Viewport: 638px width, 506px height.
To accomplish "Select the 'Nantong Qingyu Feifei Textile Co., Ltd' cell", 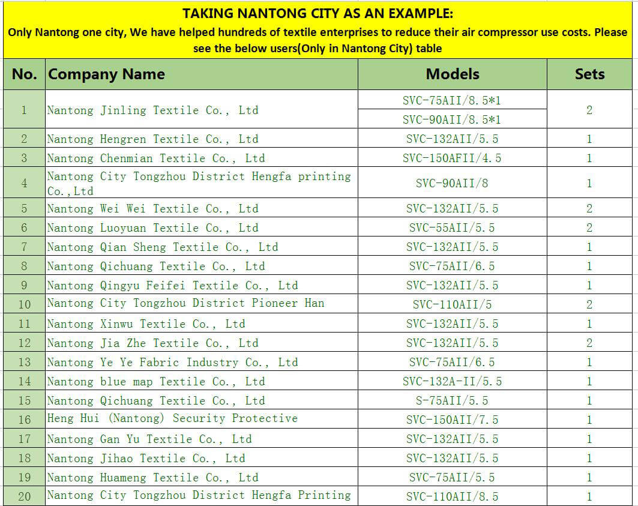I will pyautogui.click(x=202, y=285).
